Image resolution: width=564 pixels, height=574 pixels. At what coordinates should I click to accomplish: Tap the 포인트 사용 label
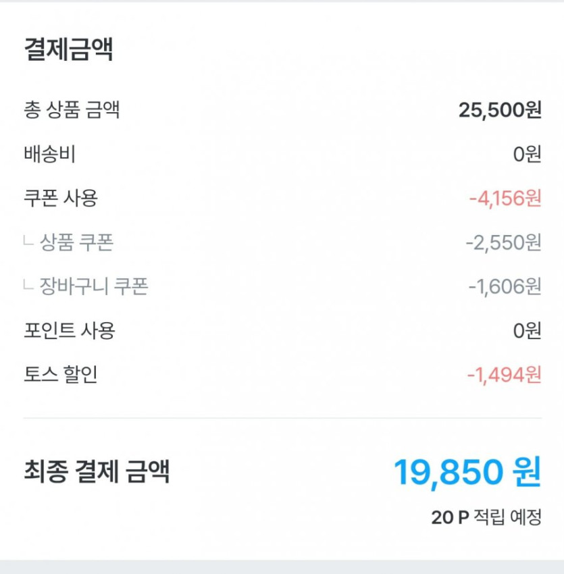[70, 331]
